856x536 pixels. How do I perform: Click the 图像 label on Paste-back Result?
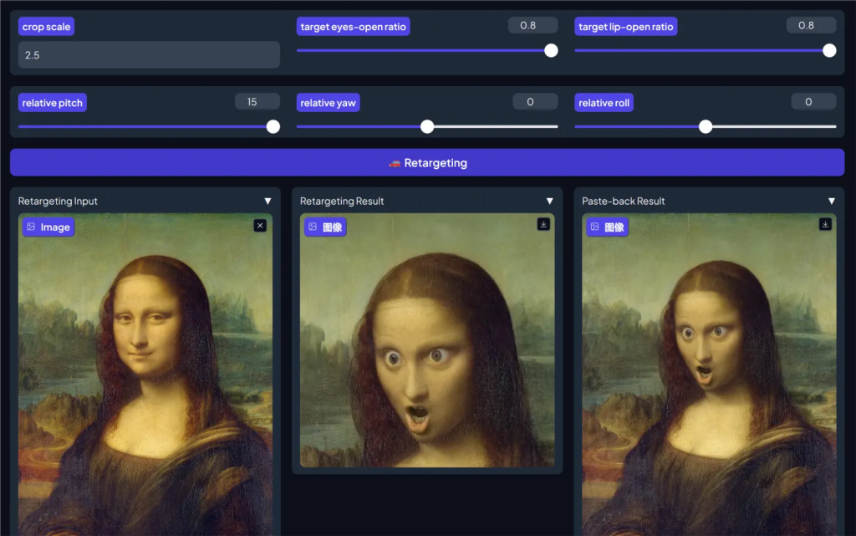[607, 227]
